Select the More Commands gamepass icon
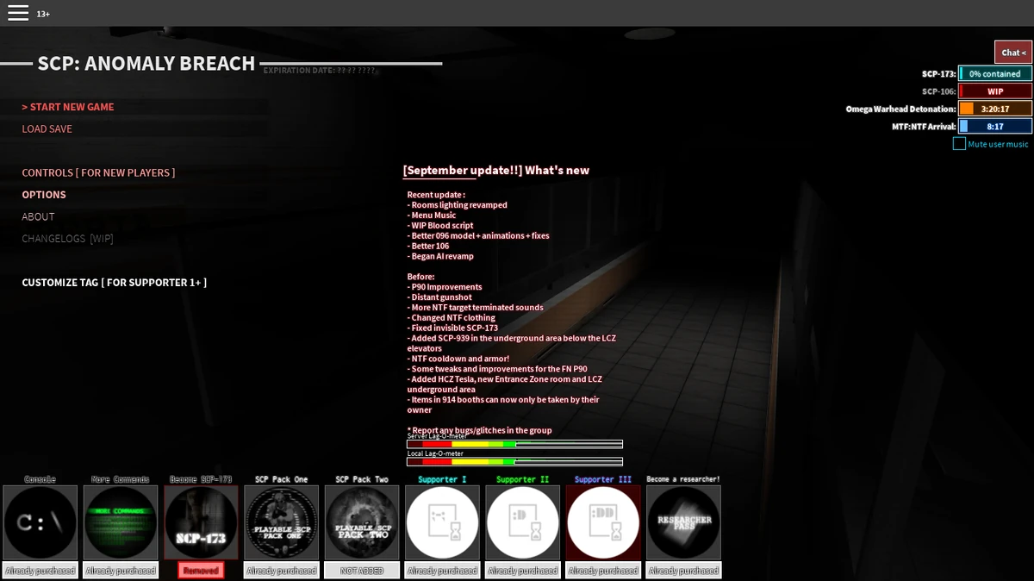This screenshot has width=1034, height=581. (x=120, y=522)
